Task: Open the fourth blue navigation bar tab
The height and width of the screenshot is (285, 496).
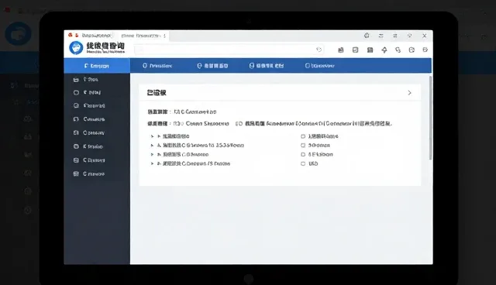Action: coord(319,66)
